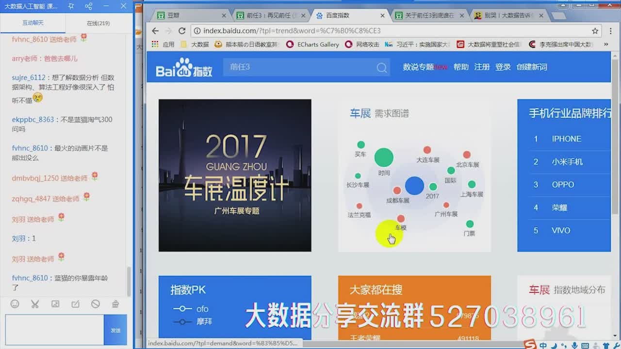Open the 大数据将重塑社会 bookmark
This screenshot has width=621, height=349.
[489, 44]
